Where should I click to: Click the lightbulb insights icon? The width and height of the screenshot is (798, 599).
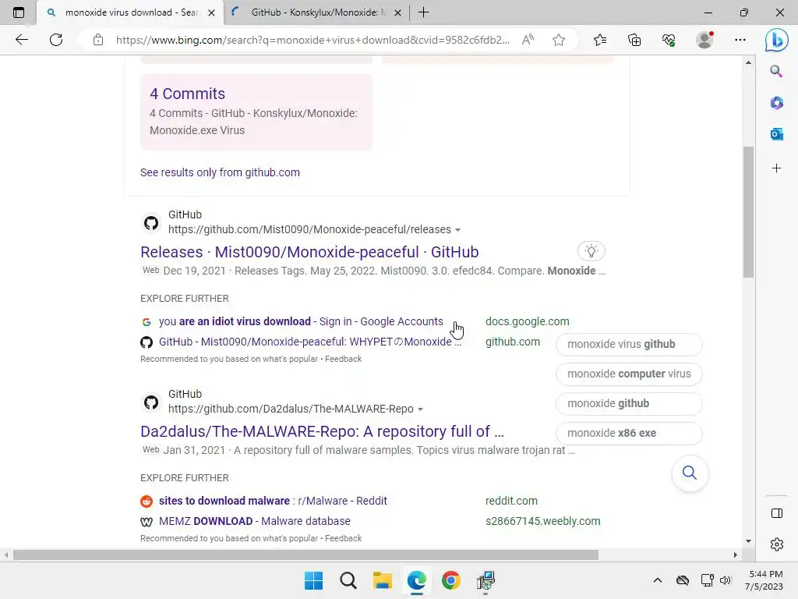point(591,251)
